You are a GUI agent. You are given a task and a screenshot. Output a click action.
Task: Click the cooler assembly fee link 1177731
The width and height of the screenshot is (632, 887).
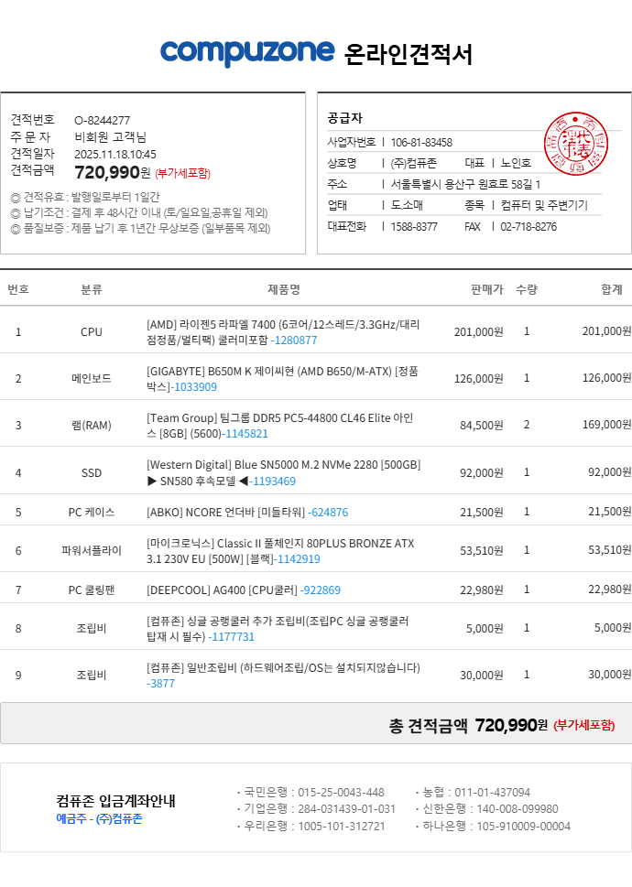tap(232, 636)
